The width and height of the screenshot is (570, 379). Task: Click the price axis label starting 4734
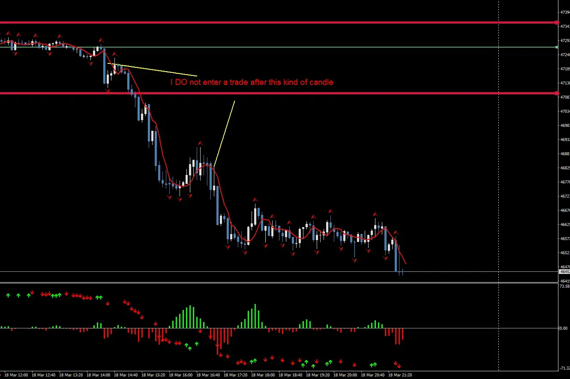pos(565,27)
